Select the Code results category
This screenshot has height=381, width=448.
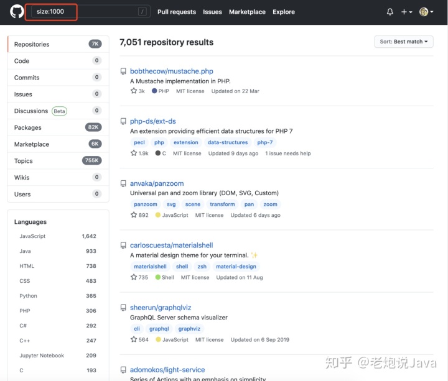(58, 61)
